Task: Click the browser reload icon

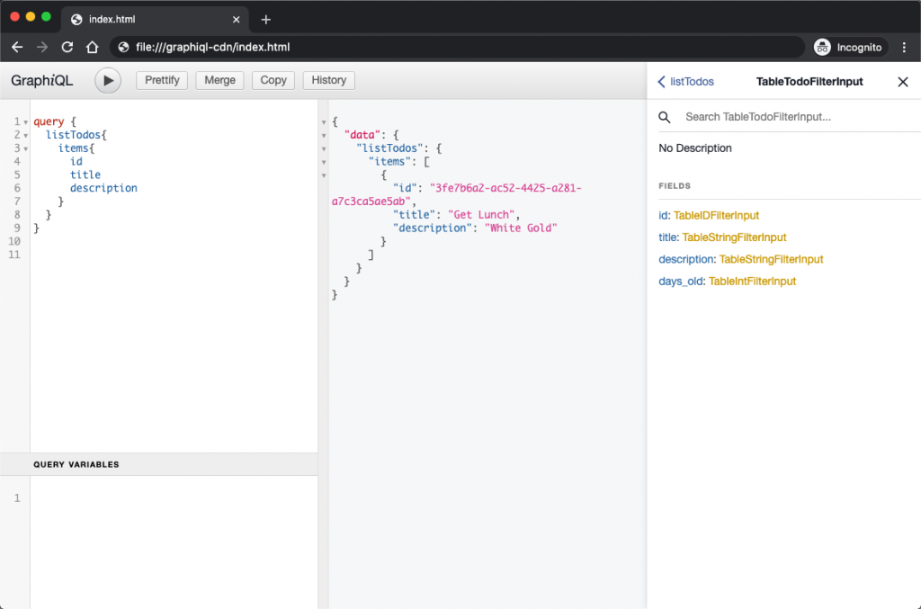Action: pos(67,47)
